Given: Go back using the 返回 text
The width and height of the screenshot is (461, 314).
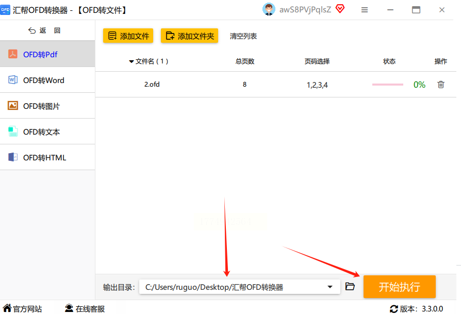Looking at the screenshot, I should (50, 30).
